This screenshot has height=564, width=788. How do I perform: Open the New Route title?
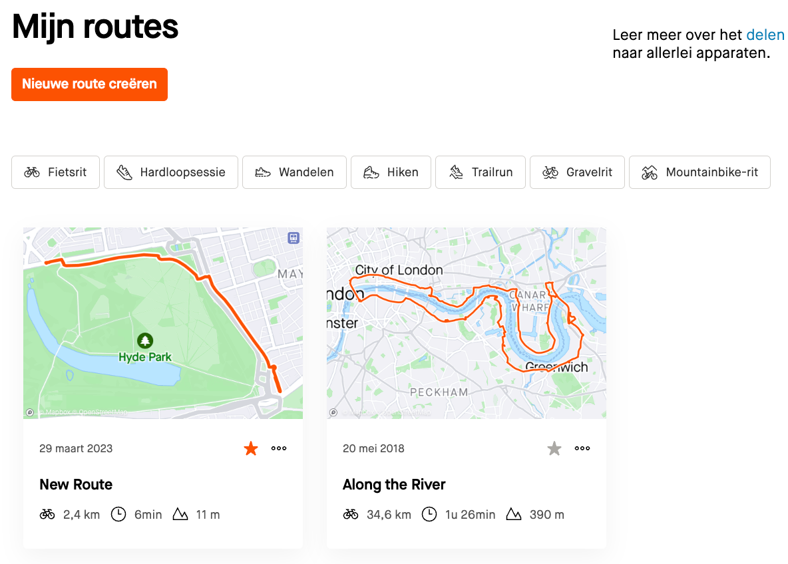pyautogui.click(x=76, y=484)
